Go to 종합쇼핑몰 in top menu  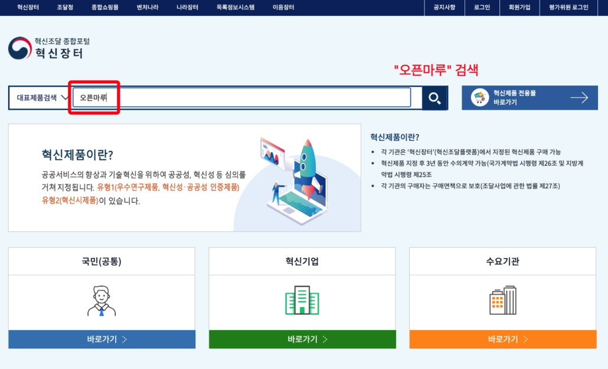tap(104, 8)
